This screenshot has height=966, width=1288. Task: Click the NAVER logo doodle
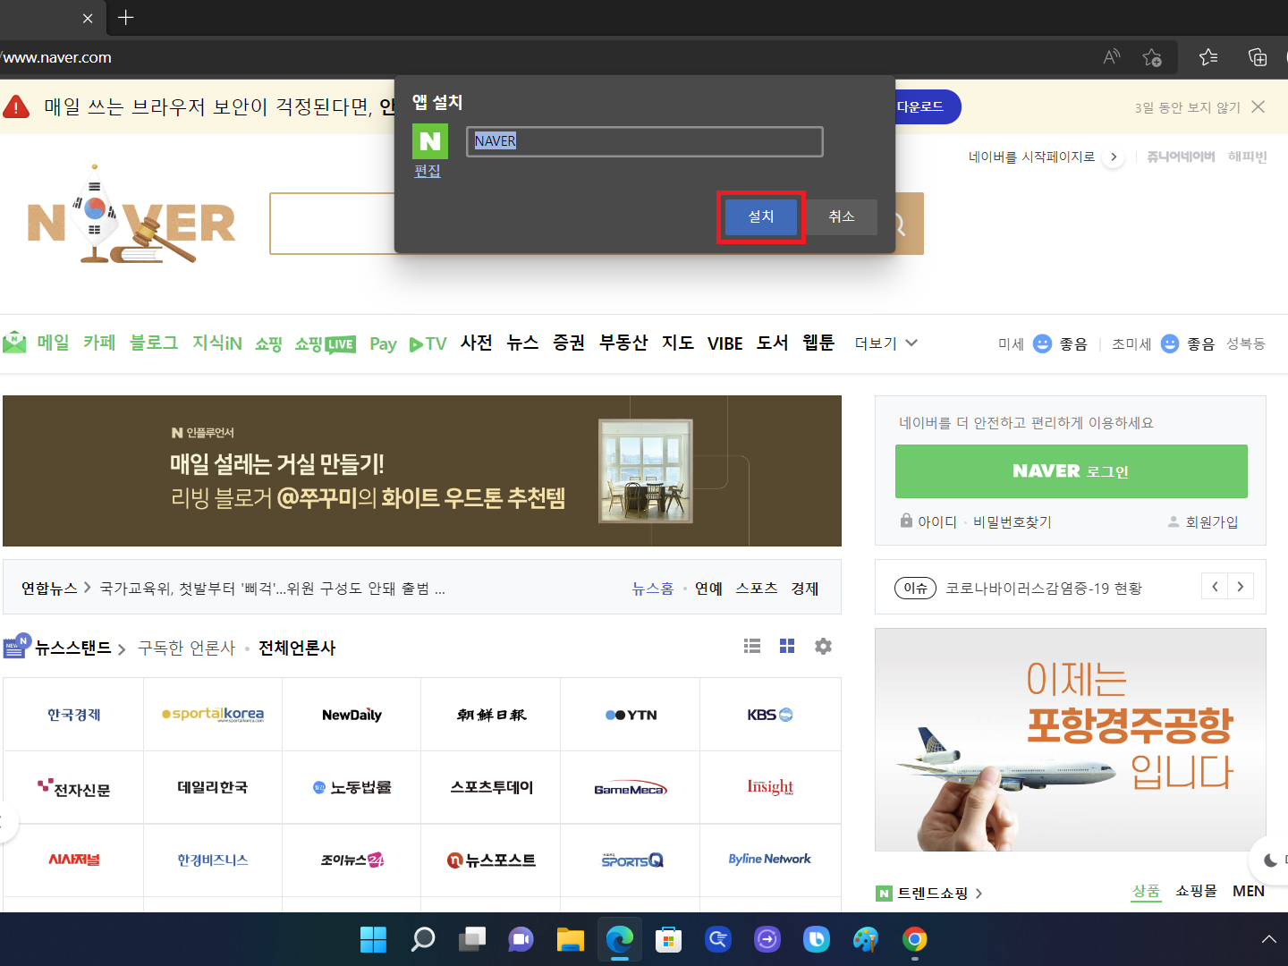(131, 215)
